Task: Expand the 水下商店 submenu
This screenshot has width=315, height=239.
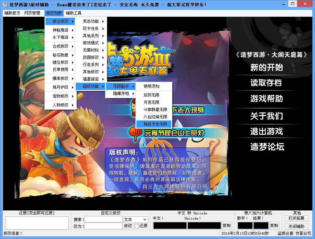Action: pyautogui.click(x=60, y=37)
